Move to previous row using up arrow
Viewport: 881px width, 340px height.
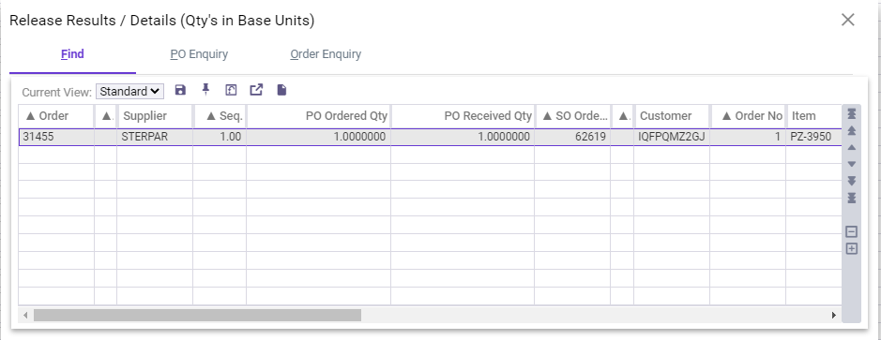coord(851,148)
